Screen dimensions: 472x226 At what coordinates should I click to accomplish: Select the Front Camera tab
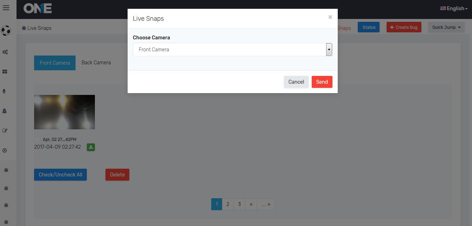point(55,63)
